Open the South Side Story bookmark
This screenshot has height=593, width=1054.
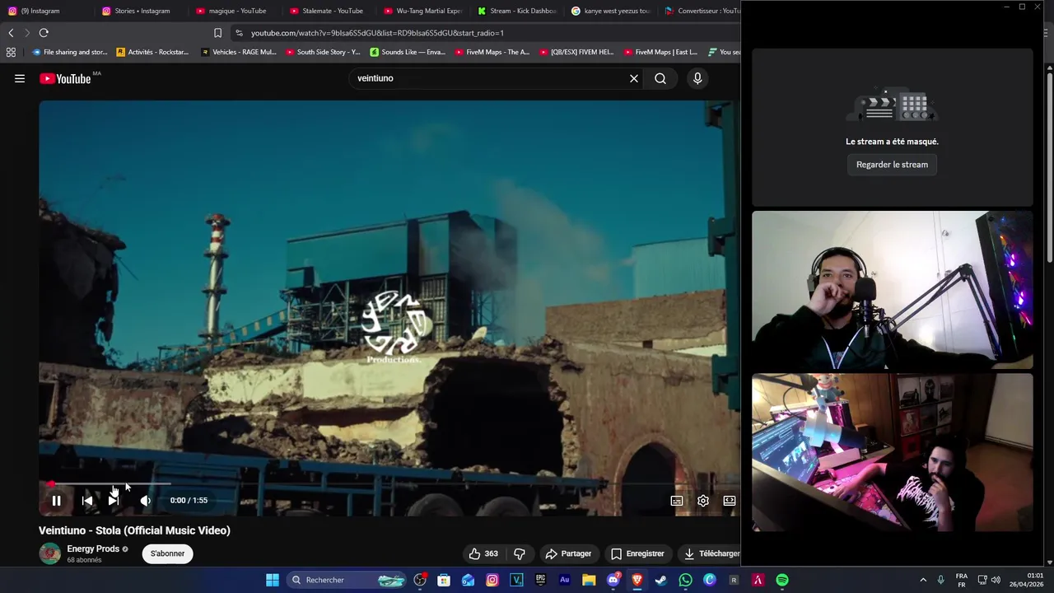click(323, 52)
